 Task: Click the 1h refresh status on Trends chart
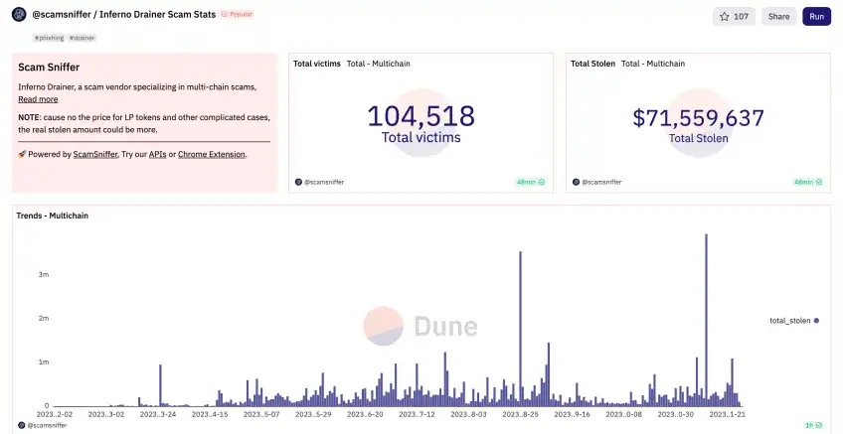(813, 424)
